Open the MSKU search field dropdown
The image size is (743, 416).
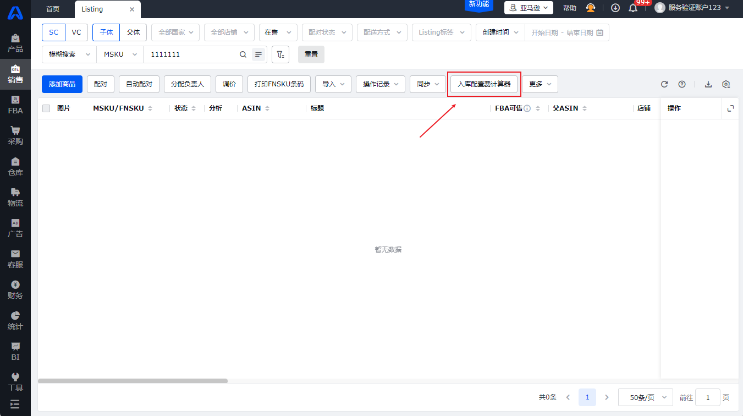click(x=120, y=54)
